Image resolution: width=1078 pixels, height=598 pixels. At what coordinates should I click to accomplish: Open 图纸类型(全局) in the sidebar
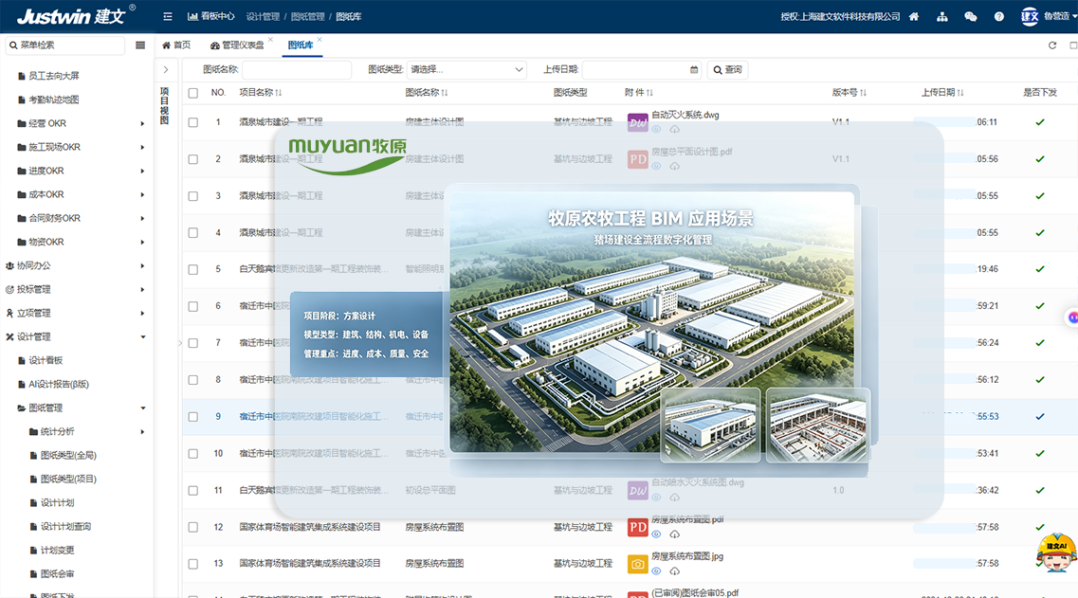(x=68, y=455)
